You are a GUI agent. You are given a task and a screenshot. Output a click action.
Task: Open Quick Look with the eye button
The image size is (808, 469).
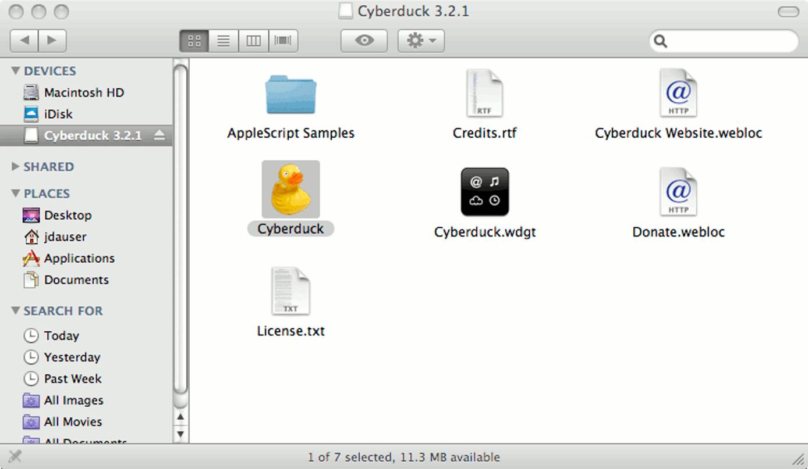363,41
